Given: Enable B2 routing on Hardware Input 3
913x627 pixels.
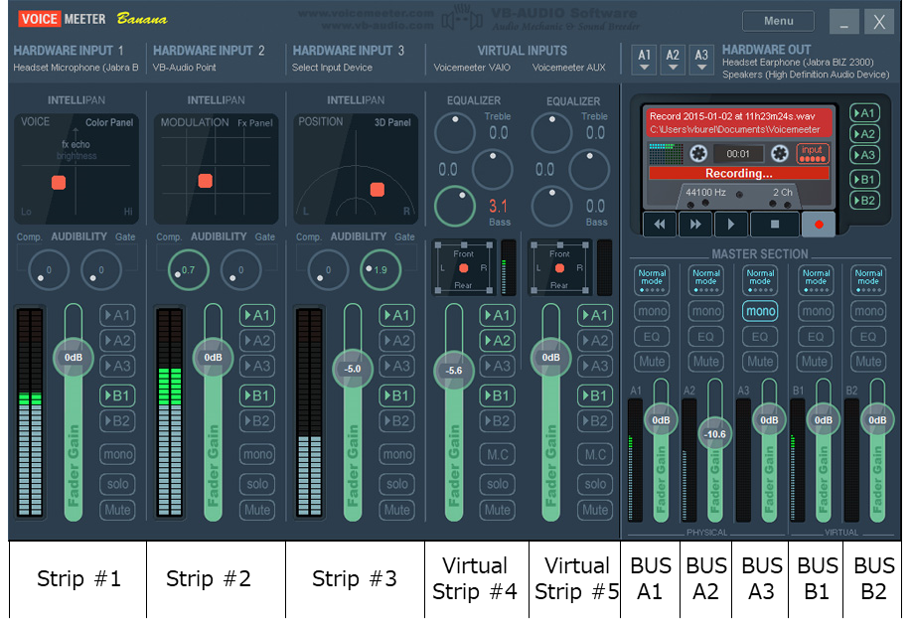Looking at the screenshot, I should click(397, 421).
